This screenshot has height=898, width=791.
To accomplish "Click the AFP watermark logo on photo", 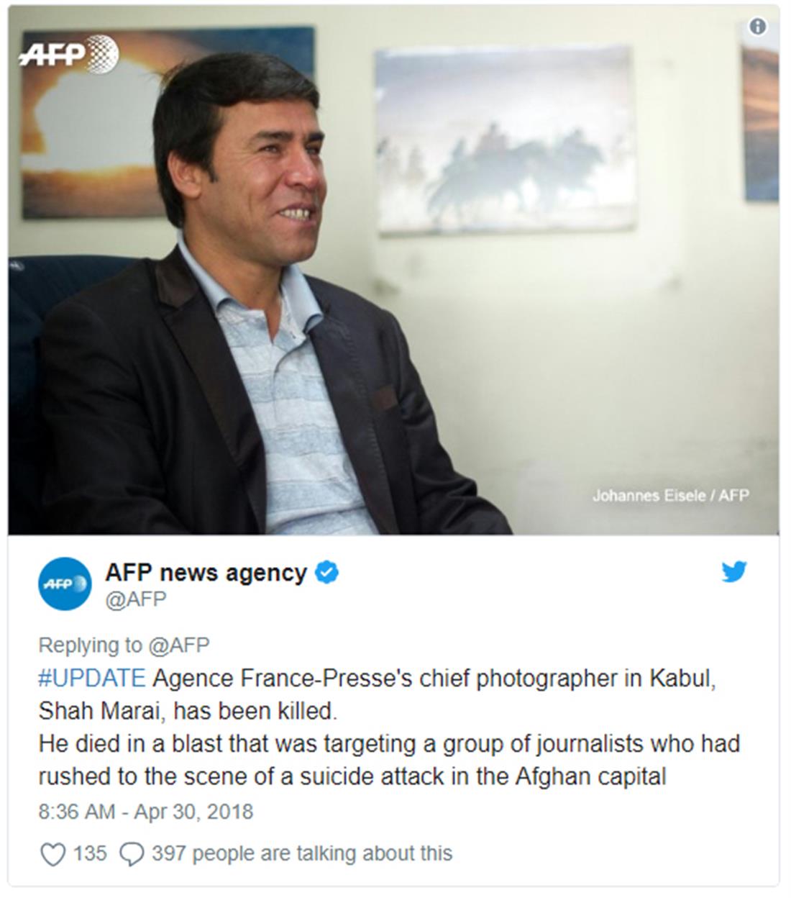I will coord(69,55).
